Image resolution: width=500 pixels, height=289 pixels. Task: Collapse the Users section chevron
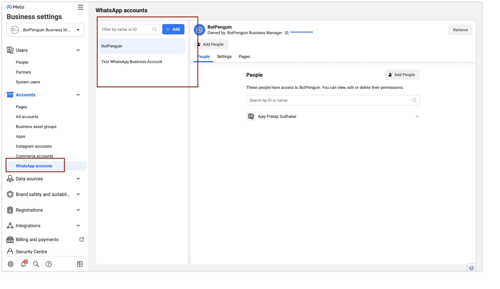78,50
